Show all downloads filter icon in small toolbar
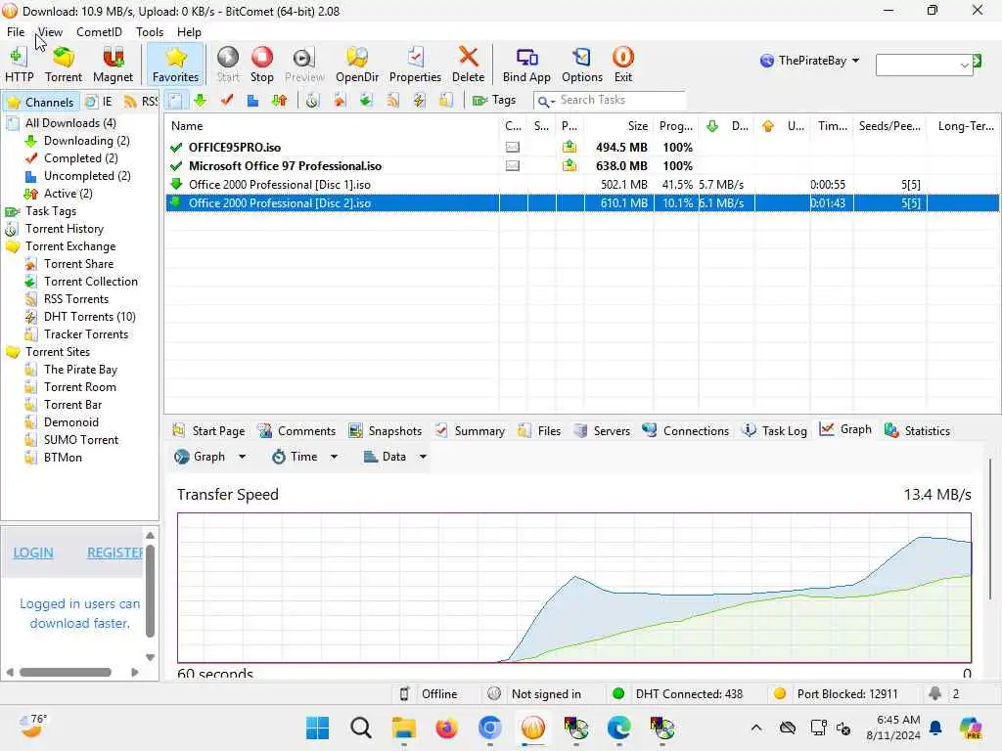The height and width of the screenshot is (751, 1002). (x=176, y=101)
